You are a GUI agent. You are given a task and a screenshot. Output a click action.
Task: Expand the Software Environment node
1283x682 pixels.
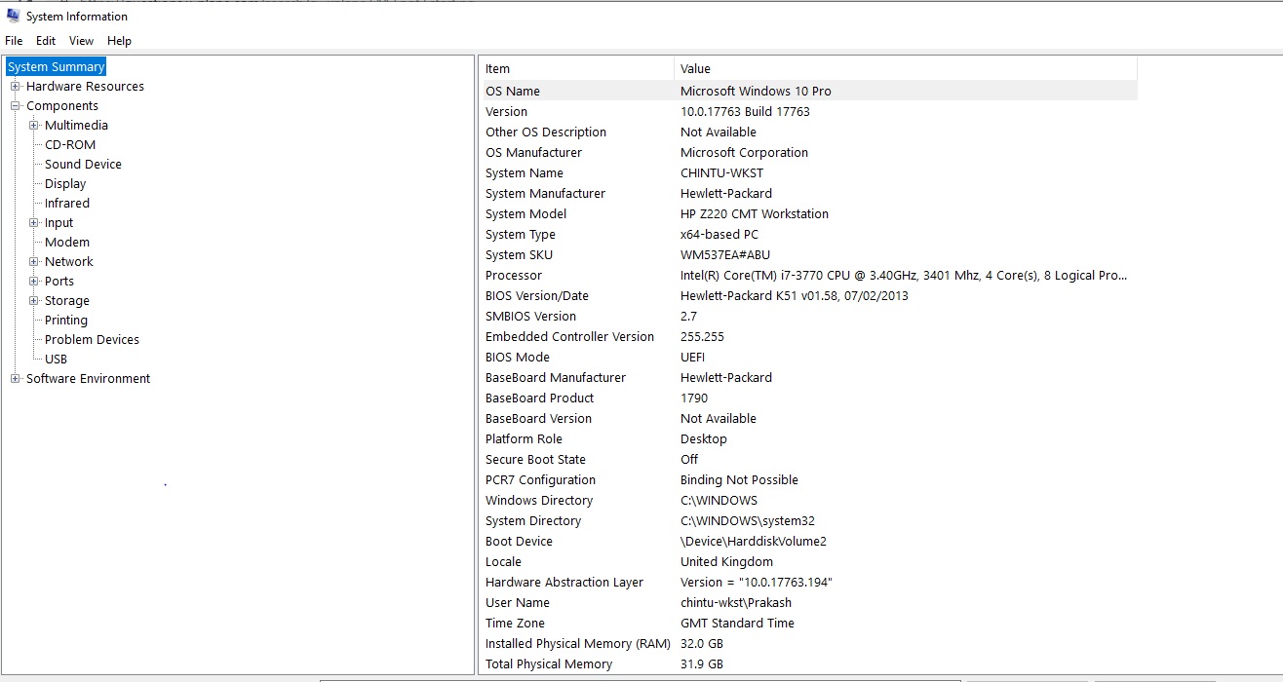click(x=16, y=379)
